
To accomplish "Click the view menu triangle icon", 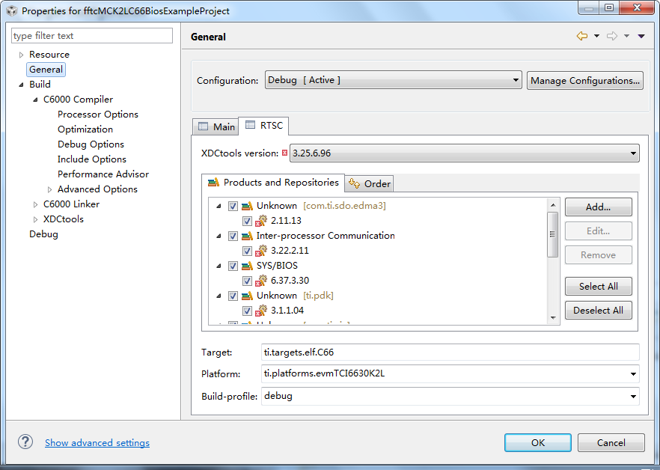I will (641, 36).
